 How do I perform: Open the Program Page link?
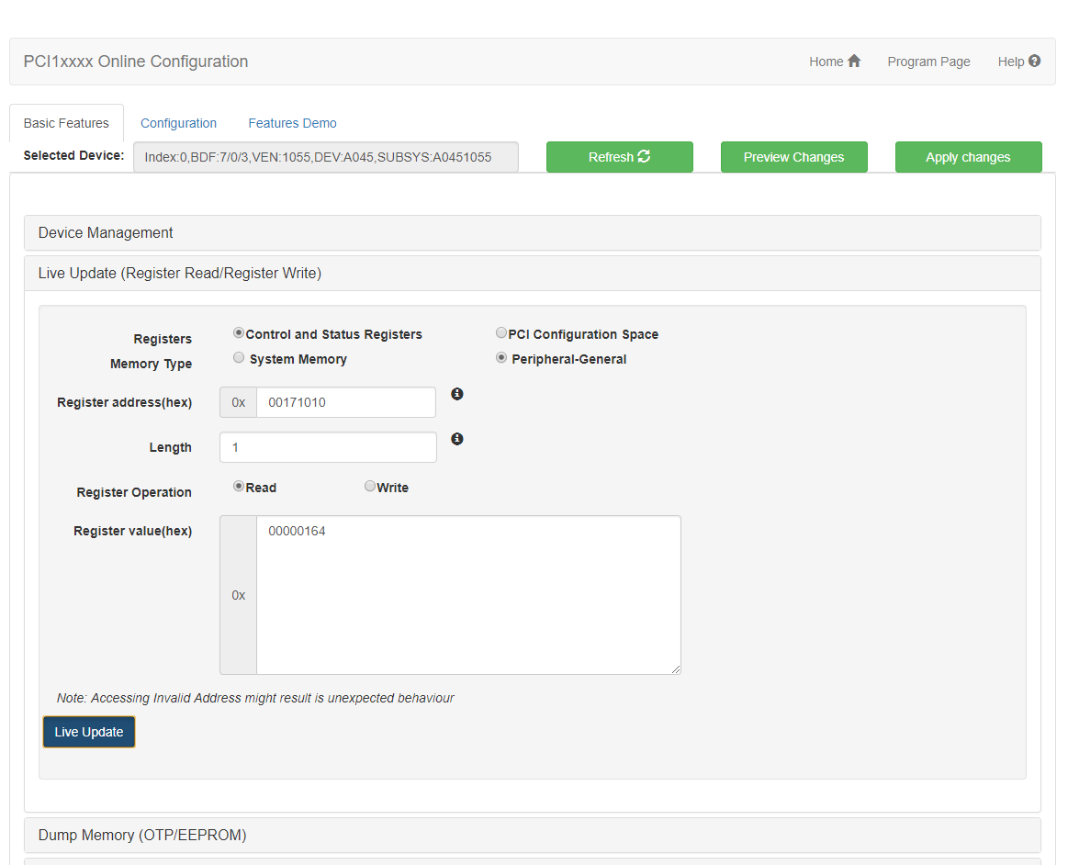(928, 62)
